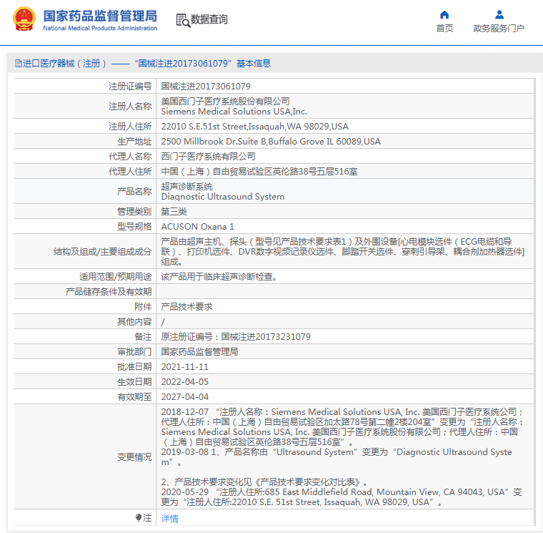Screen dimensions: 543x533
Task: Select expiry date 2027-04-04
Action: (184, 397)
